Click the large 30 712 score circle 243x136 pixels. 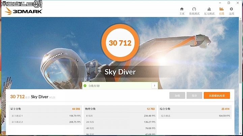120,43
